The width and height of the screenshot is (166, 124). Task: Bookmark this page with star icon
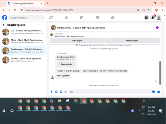[148, 10]
